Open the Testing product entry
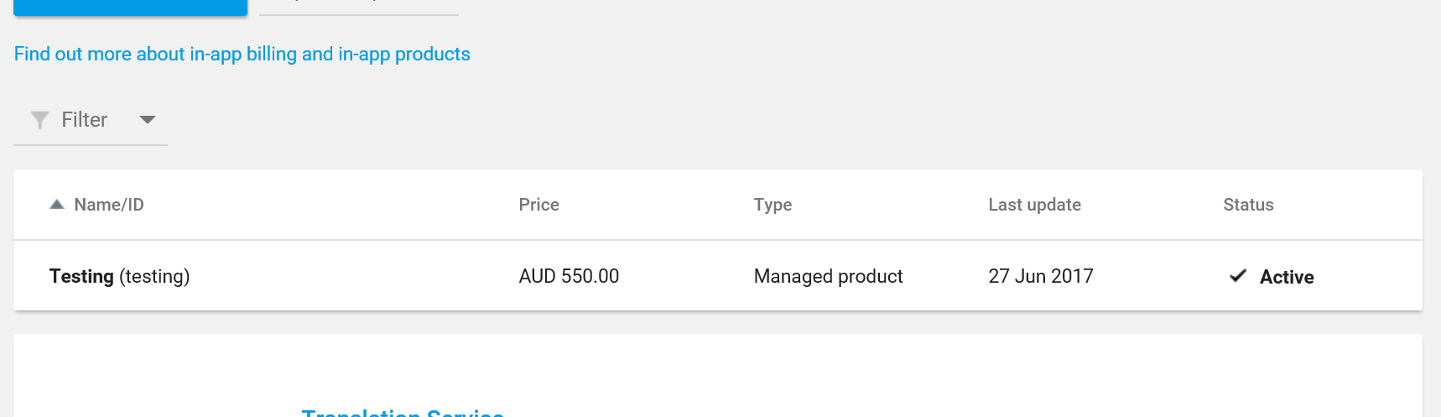The width and height of the screenshot is (1441, 417). [81, 276]
